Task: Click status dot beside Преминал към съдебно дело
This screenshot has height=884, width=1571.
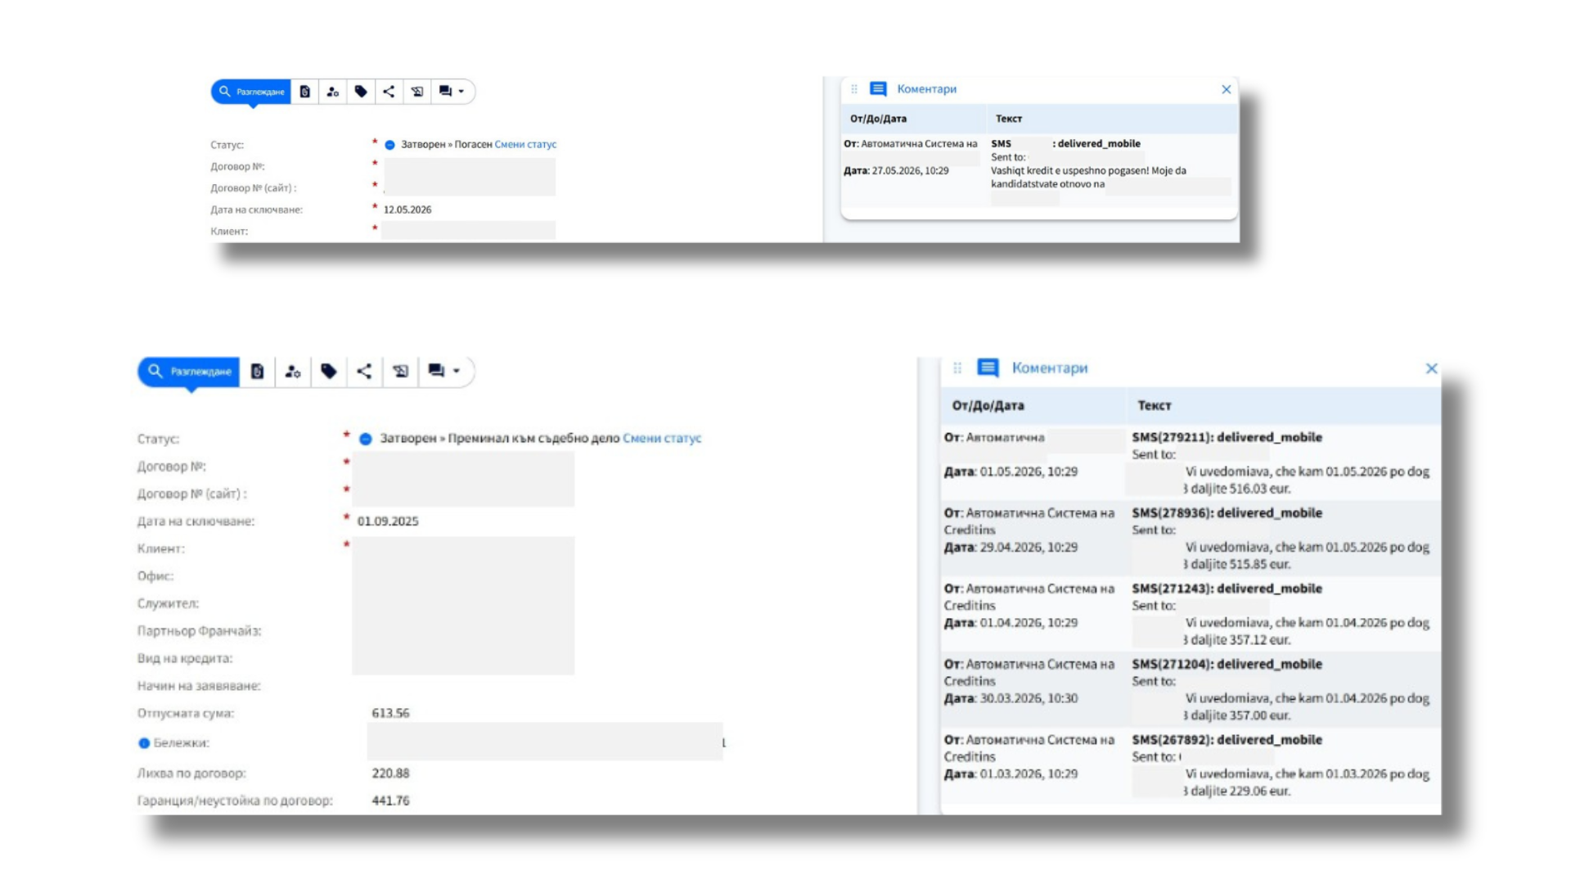Action: [x=366, y=439]
